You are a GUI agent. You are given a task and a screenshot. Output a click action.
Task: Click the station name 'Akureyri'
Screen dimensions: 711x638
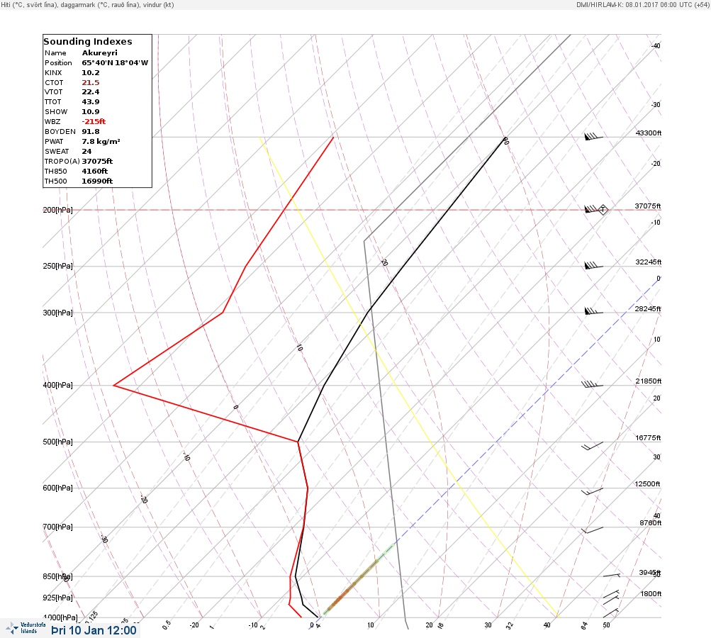tap(100, 52)
